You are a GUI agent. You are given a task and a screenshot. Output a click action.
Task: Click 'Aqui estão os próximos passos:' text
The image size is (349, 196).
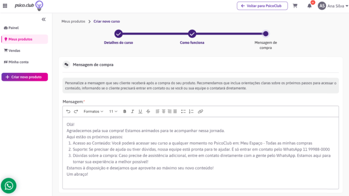[x=95, y=137]
